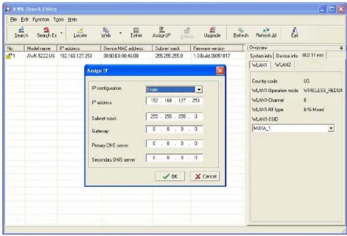Select the WLAN1 tab
Viewport: 347px width, 236px height.
click(x=259, y=65)
